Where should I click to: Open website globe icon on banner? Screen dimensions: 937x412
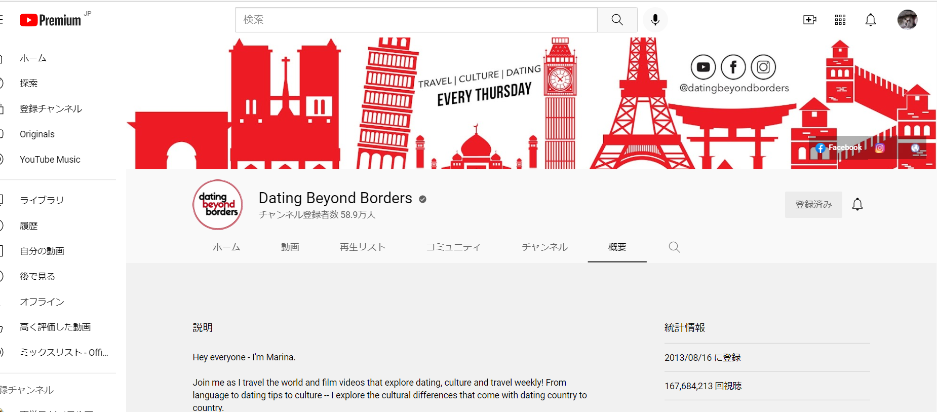click(x=915, y=148)
